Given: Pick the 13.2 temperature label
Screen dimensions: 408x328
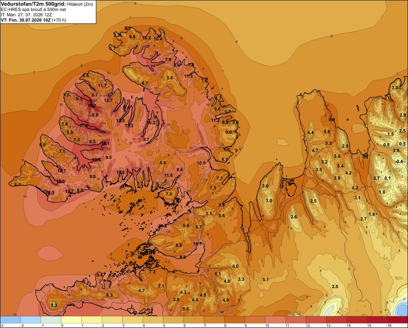Looking at the screenshot, I should coord(129,125).
